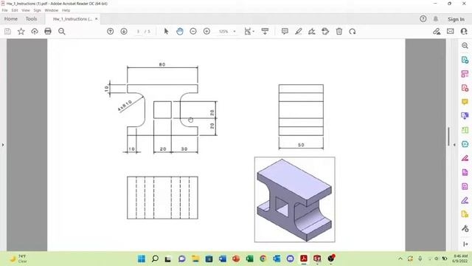Image resolution: width=472 pixels, height=266 pixels.
Task: Go to the next page arrow
Action: click(124, 31)
